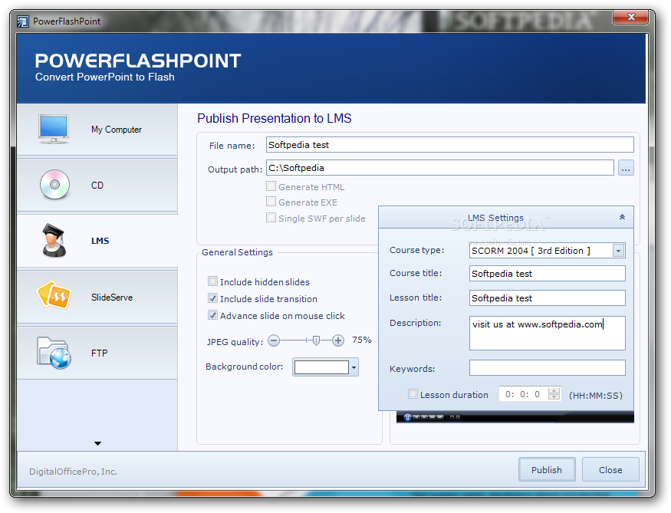Viewport: 671px width, 513px height.
Task: Close the PowerFlashPoint window
Action: [x=631, y=17]
